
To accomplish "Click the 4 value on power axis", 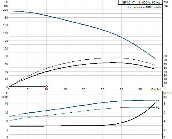I will click(7, 130).
